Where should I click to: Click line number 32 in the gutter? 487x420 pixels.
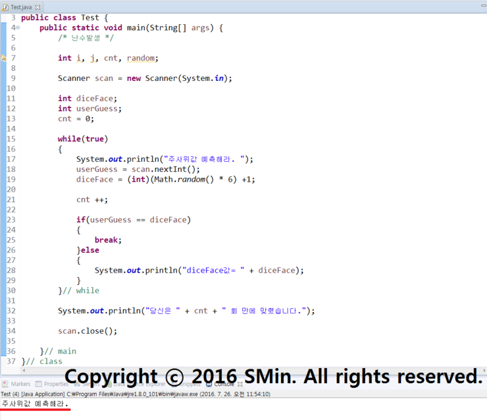11,311
